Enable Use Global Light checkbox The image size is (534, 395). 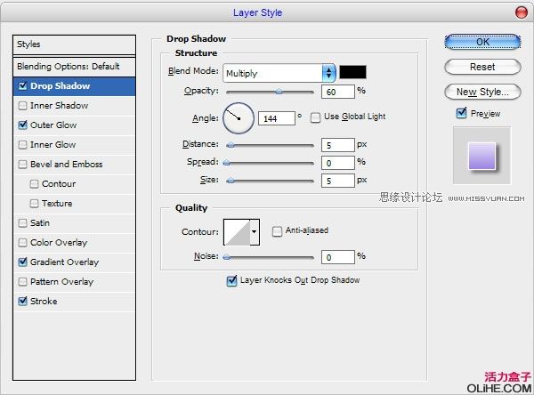(x=315, y=117)
